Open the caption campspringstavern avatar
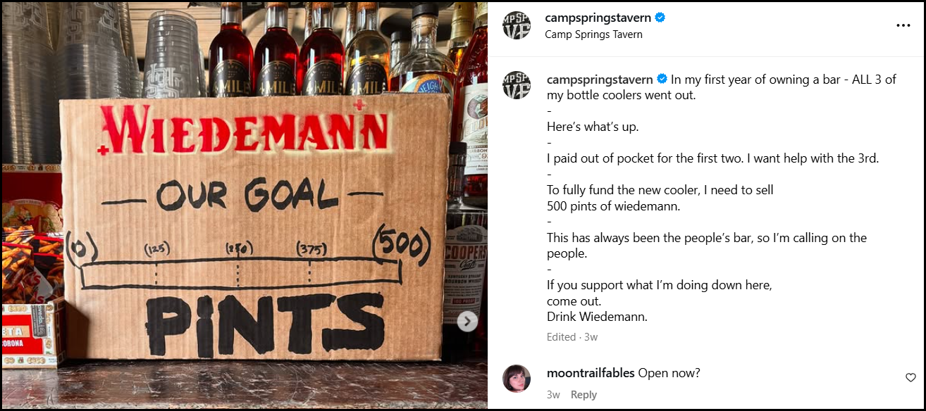The width and height of the screenshot is (926, 411). coord(516,85)
